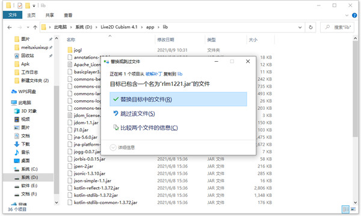
Task: Click the search lib input field
Action: pos(338,28)
